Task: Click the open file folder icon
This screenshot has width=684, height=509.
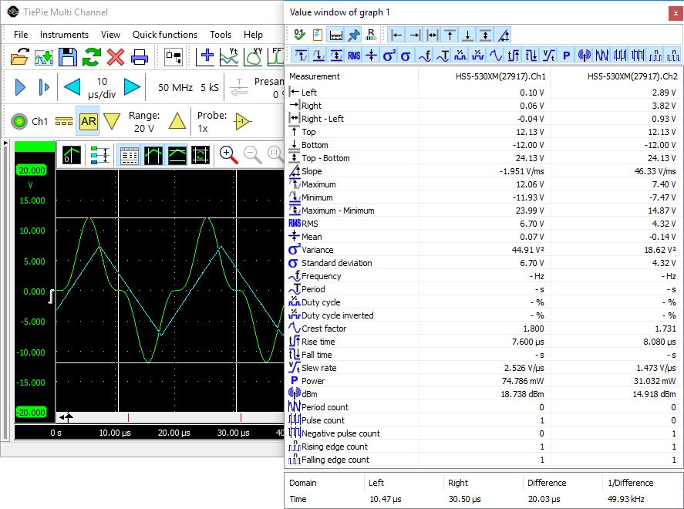Action: [20, 56]
